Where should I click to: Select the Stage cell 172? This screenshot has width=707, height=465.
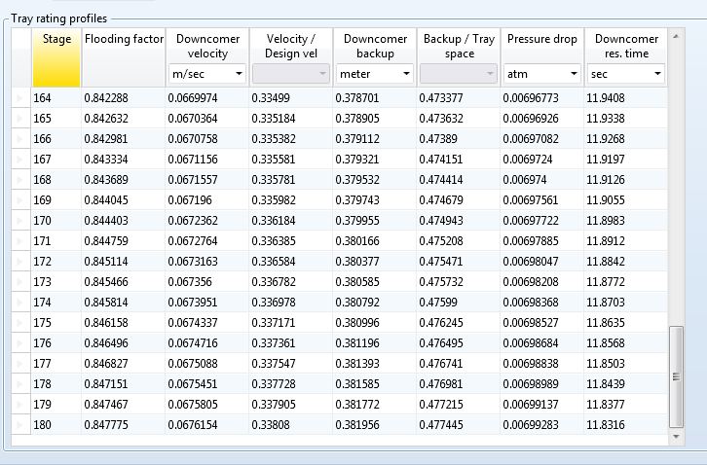click(x=56, y=262)
